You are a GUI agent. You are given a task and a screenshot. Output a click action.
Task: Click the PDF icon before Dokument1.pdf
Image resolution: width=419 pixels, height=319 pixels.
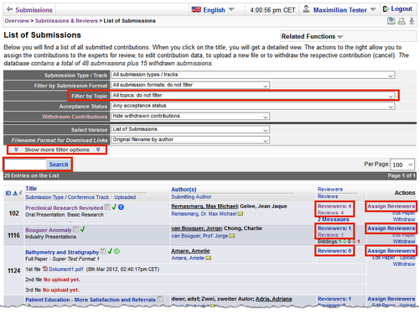tap(45, 269)
